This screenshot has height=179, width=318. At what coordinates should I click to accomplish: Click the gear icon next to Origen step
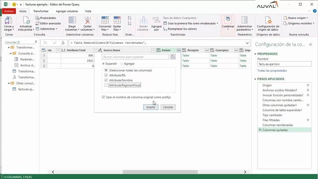[308, 85]
